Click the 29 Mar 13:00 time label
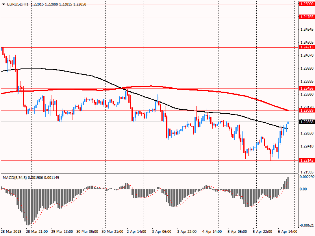 point(62,232)
